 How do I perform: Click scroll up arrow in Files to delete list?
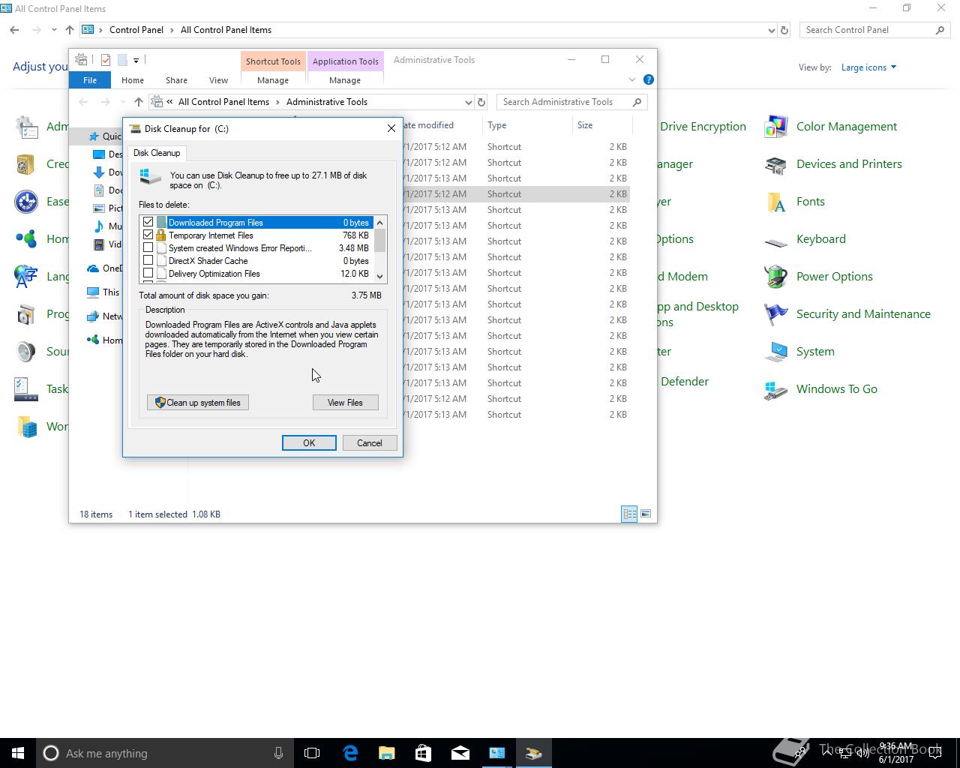point(380,223)
